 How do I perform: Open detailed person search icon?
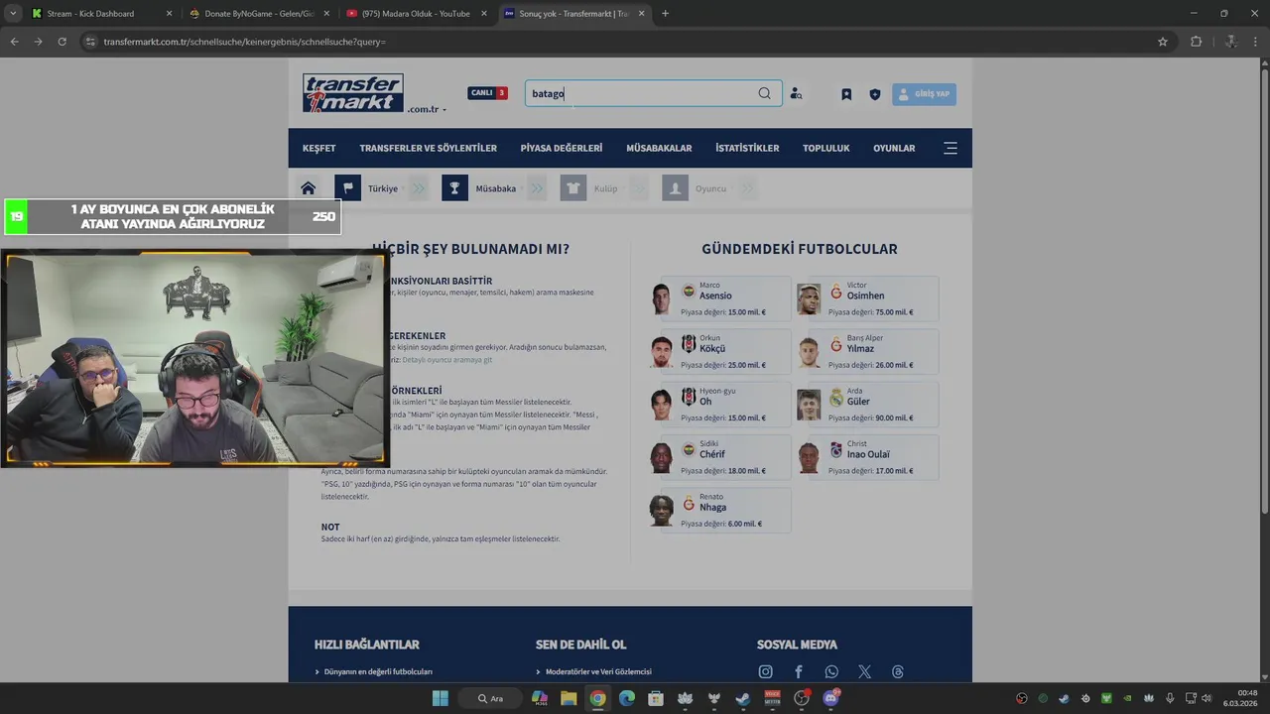point(796,94)
